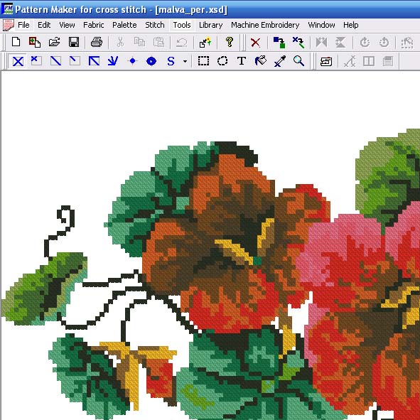Viewport: 420px width, 420px height.
Task: Open the Tools menu
Action: coord(182,25)
